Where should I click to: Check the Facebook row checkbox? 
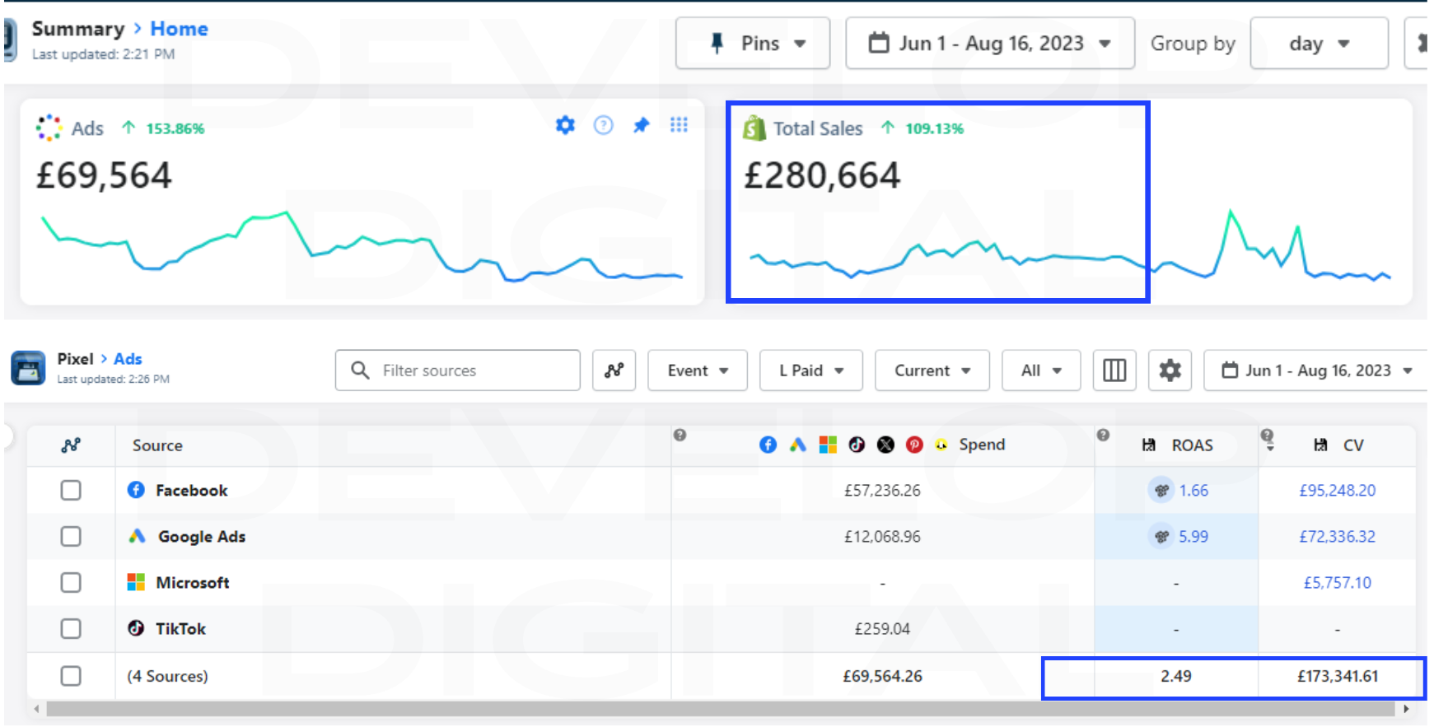point(71,491)
